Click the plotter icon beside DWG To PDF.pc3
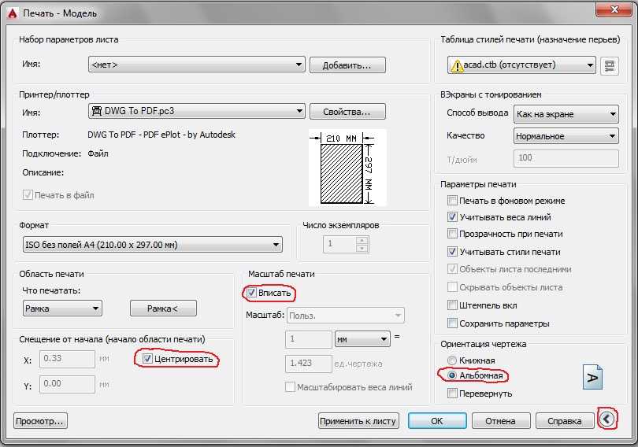This screenshot has width=638, height=447. [x=97, y=110]
